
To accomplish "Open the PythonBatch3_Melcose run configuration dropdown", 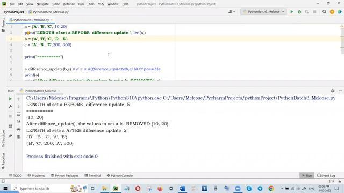I will (x=263, y=12).
